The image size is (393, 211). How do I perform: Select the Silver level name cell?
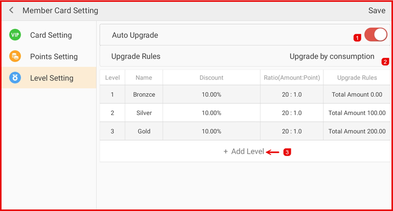144,113
